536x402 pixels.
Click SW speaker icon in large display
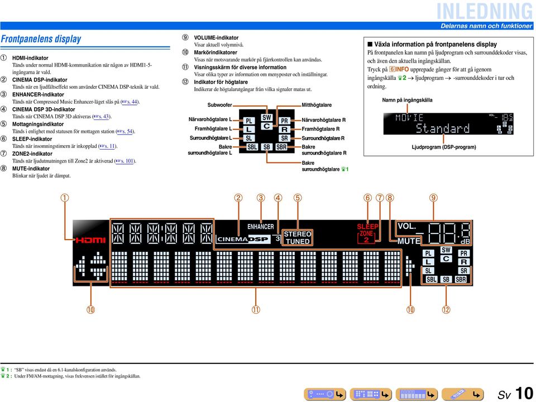446,250
